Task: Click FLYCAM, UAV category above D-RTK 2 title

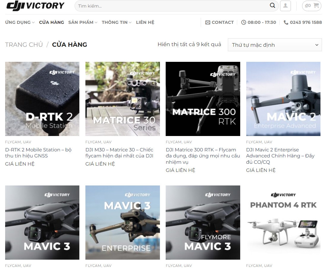Action: click(18, 142)
